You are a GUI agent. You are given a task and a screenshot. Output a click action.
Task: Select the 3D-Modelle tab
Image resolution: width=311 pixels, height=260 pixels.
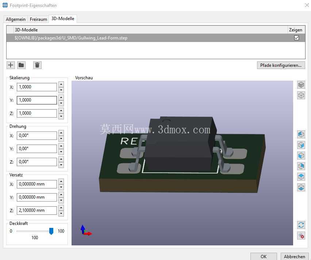pos(63,19)
